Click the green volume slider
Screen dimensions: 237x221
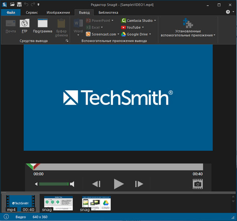[54, 184]
